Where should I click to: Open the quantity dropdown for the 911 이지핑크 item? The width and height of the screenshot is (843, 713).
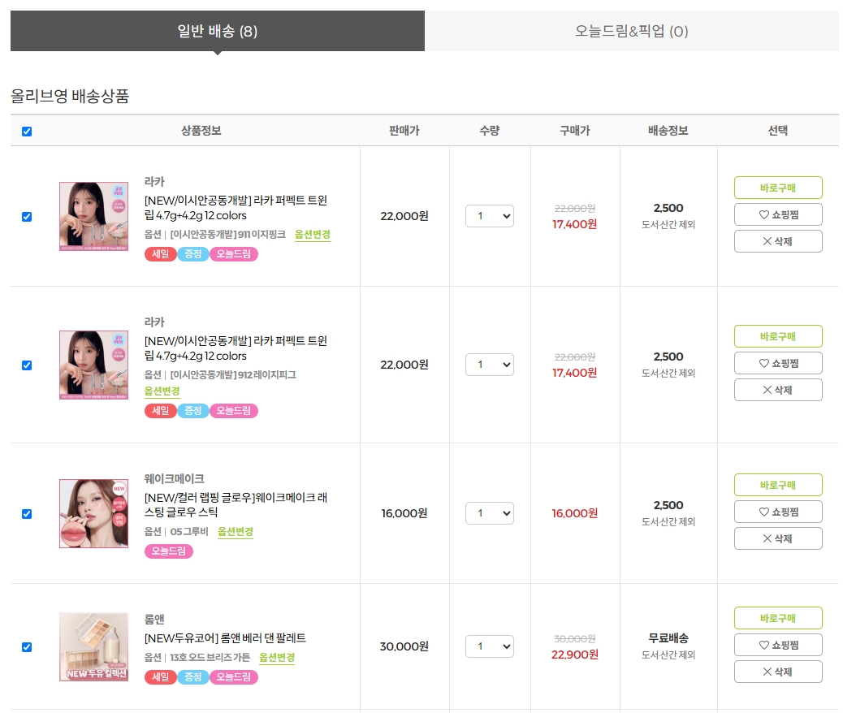click(489, 216)
